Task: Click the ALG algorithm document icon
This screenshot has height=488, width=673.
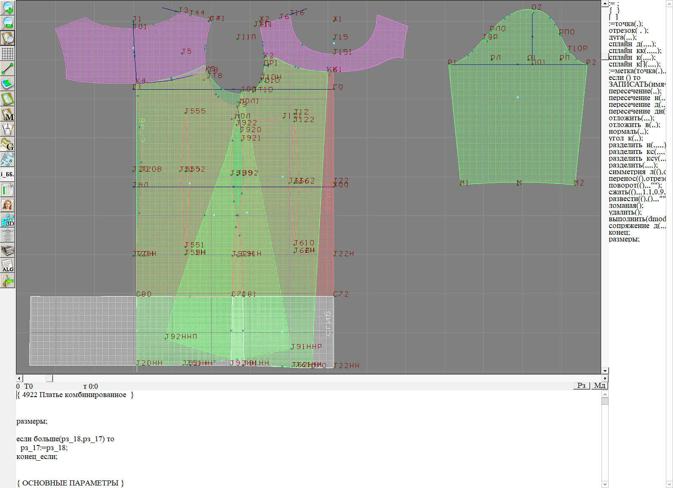Action: pos(8,265)
